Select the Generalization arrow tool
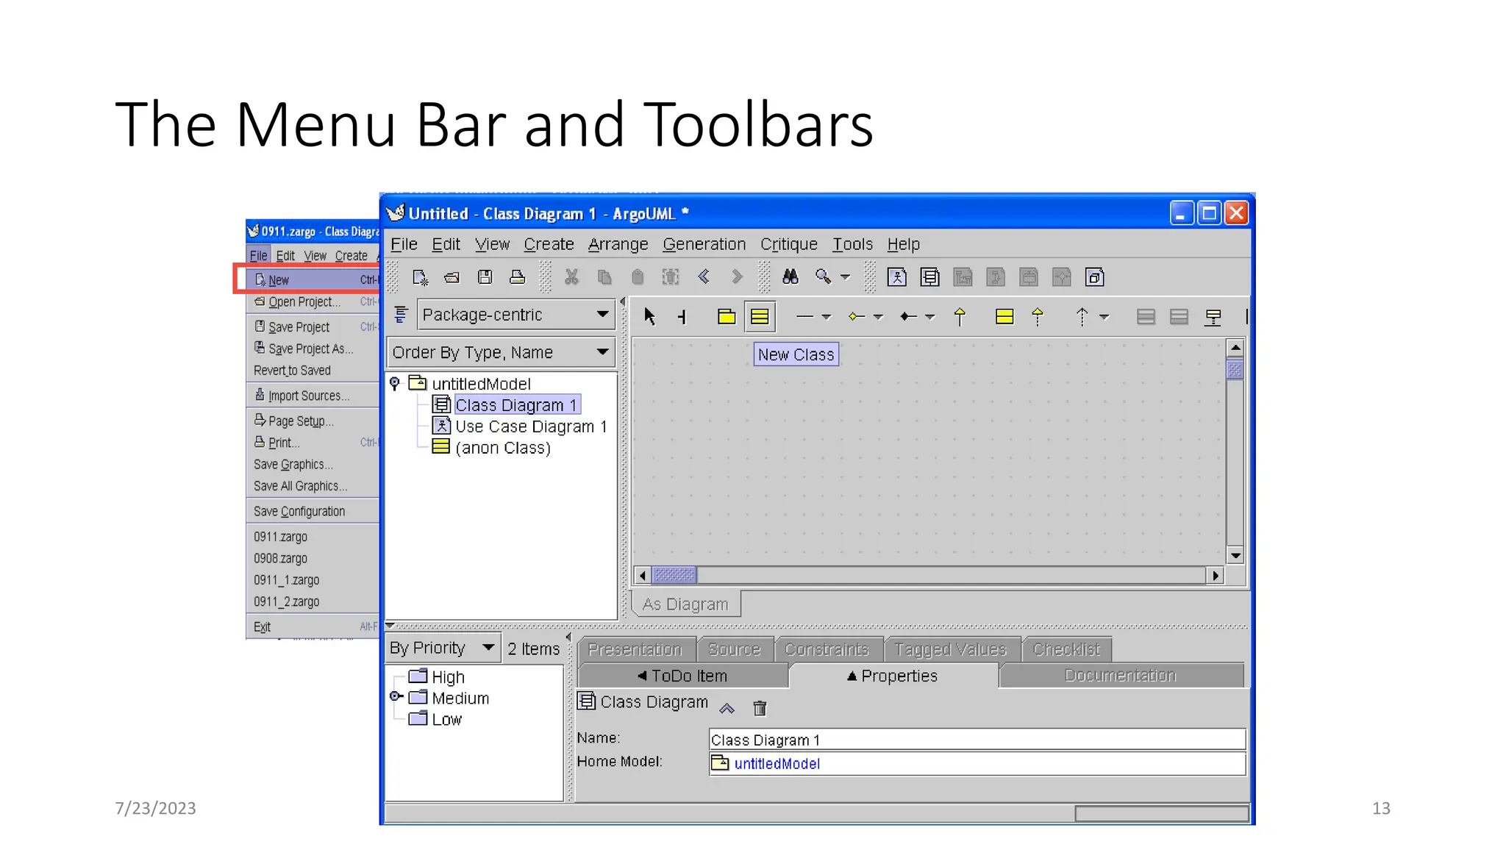 point(960,317)
